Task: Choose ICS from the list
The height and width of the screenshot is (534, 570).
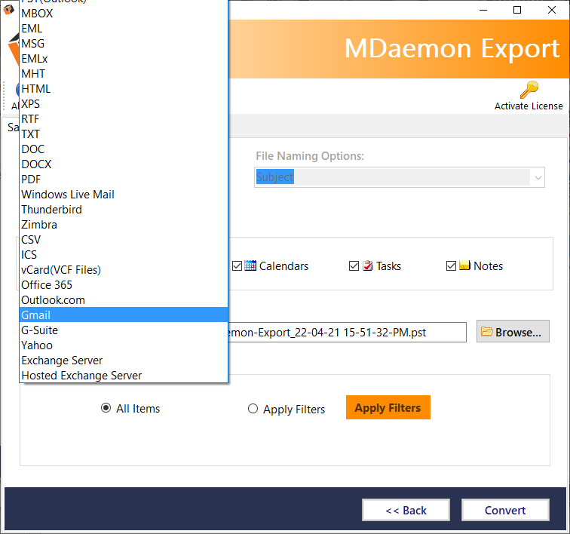Action: (x=124, y=255)
